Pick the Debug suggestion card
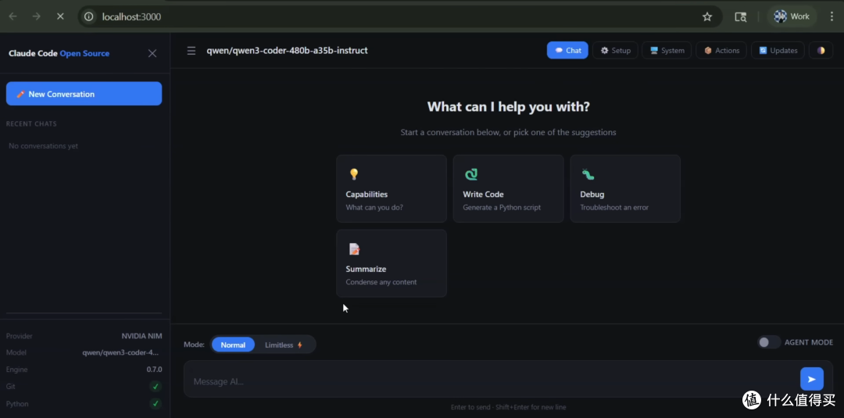Screen dimensions: 844x418 click(625, 189)
